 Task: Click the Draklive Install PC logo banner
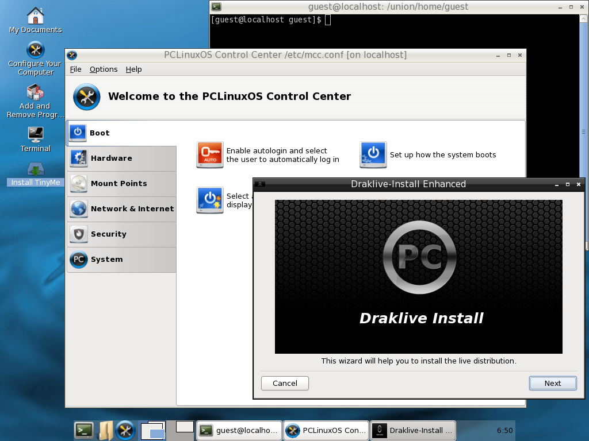419,276
